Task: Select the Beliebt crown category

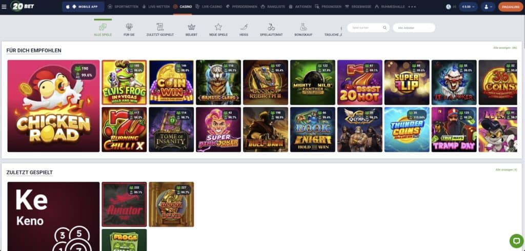Action: [192, 29]
